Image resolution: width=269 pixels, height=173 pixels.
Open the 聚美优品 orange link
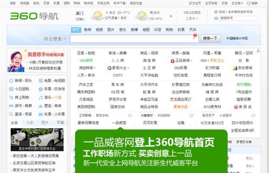(x=181, y=107)
